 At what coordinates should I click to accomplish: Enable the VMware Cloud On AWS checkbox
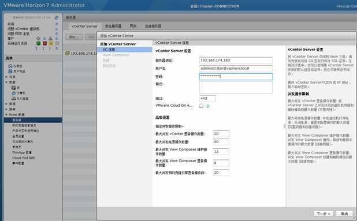tap(201, 106)
